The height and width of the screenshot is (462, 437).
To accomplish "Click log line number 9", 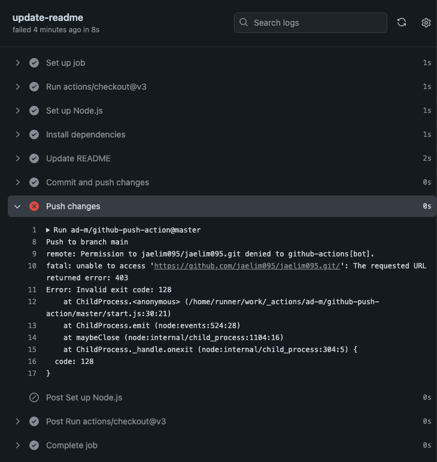I will click(34, 254).
